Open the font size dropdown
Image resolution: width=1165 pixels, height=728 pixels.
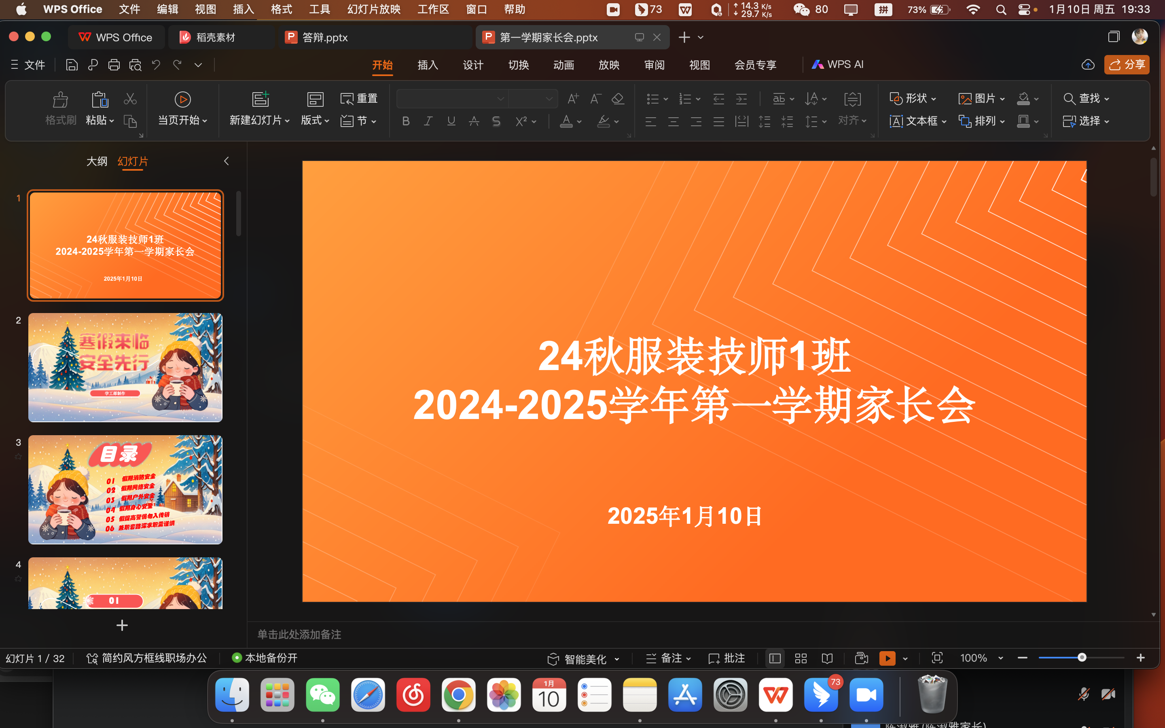tap(549, 99)
